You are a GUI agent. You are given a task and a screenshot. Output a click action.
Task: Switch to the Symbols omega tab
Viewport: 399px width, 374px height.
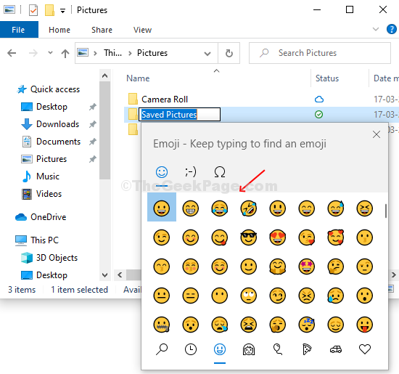click(x=220, y=172)
